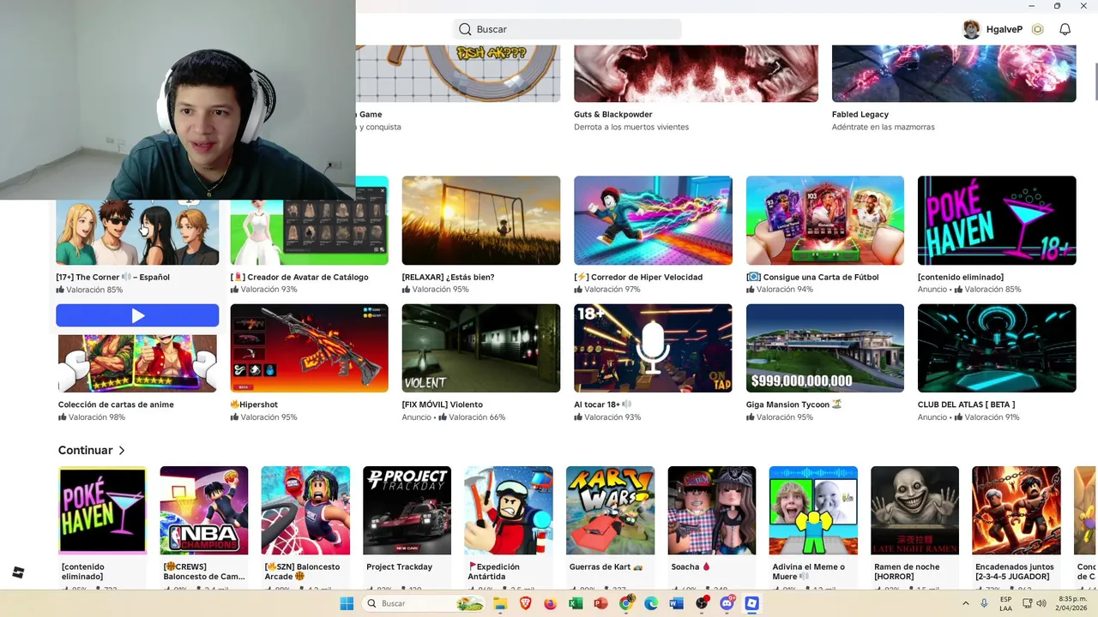1098x617 pixels.
Task: Open the Baloncesto Arcade game icon
Action: (305, 511)
